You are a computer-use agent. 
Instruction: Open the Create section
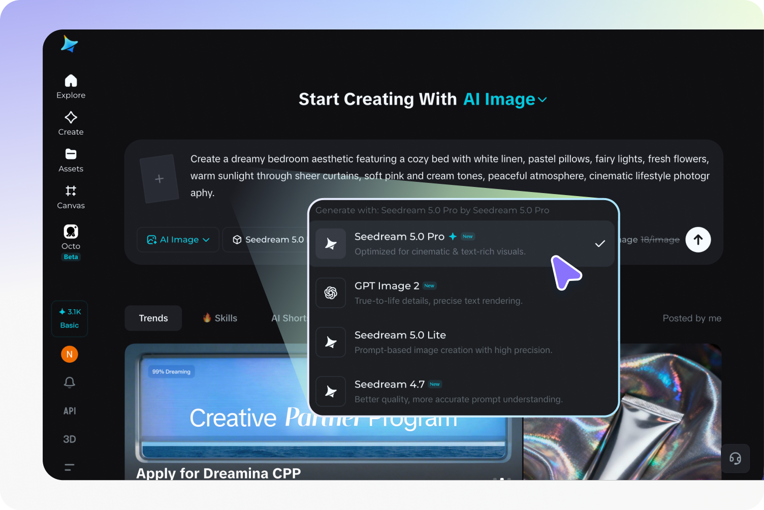(71, 123)
